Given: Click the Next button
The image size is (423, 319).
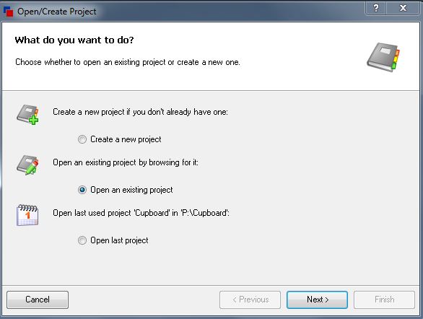Looking at the screenshot, I should pos(318,300).
